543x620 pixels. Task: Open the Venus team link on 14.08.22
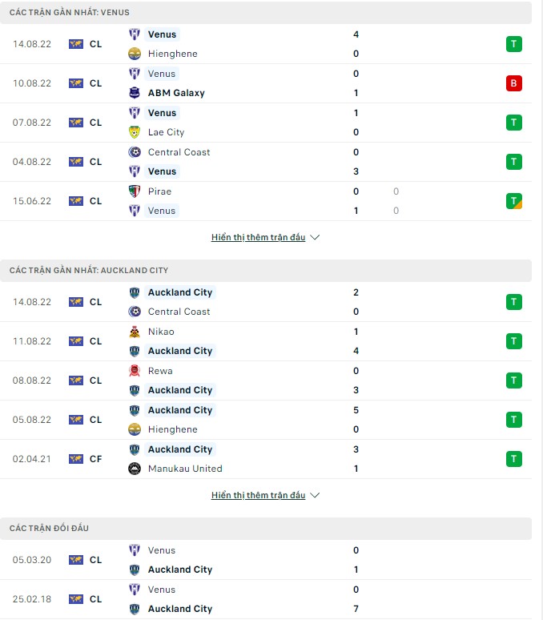coord(163,34)
